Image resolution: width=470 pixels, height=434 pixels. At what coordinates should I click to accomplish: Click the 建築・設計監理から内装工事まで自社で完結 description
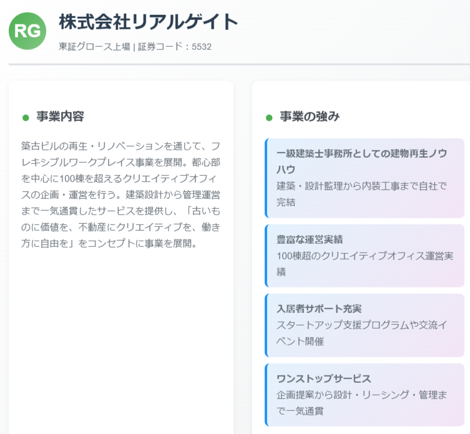point(362,194)
